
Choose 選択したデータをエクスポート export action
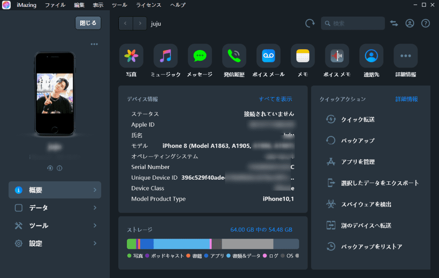(x=373, y=183)
